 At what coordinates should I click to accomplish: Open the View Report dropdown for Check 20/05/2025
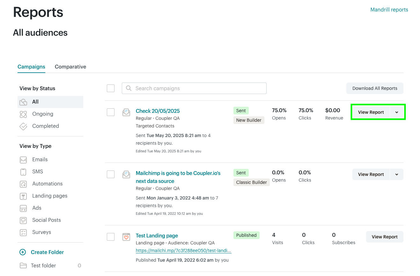(x=396, y=112)
